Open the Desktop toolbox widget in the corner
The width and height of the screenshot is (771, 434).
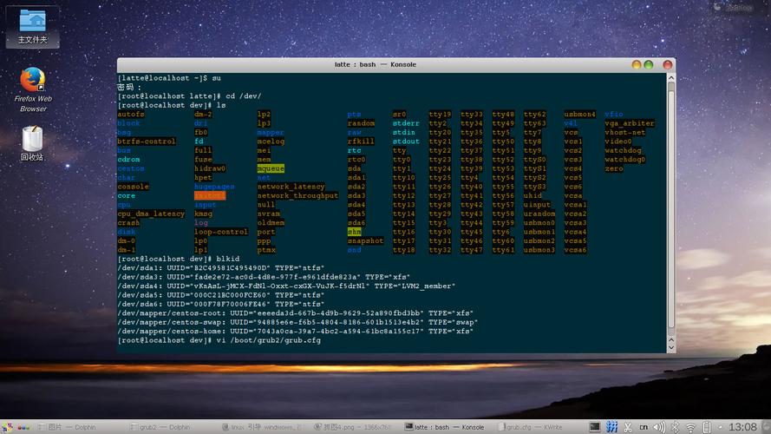coord(734,8)
